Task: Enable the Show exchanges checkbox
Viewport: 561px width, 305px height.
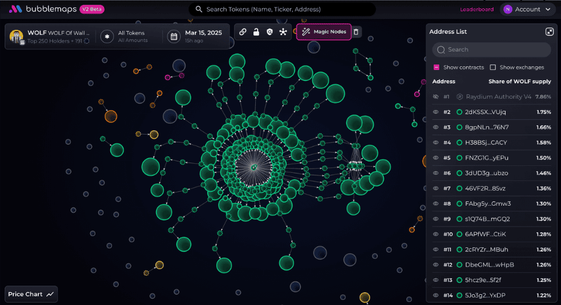Action: (x=493, y=67)
